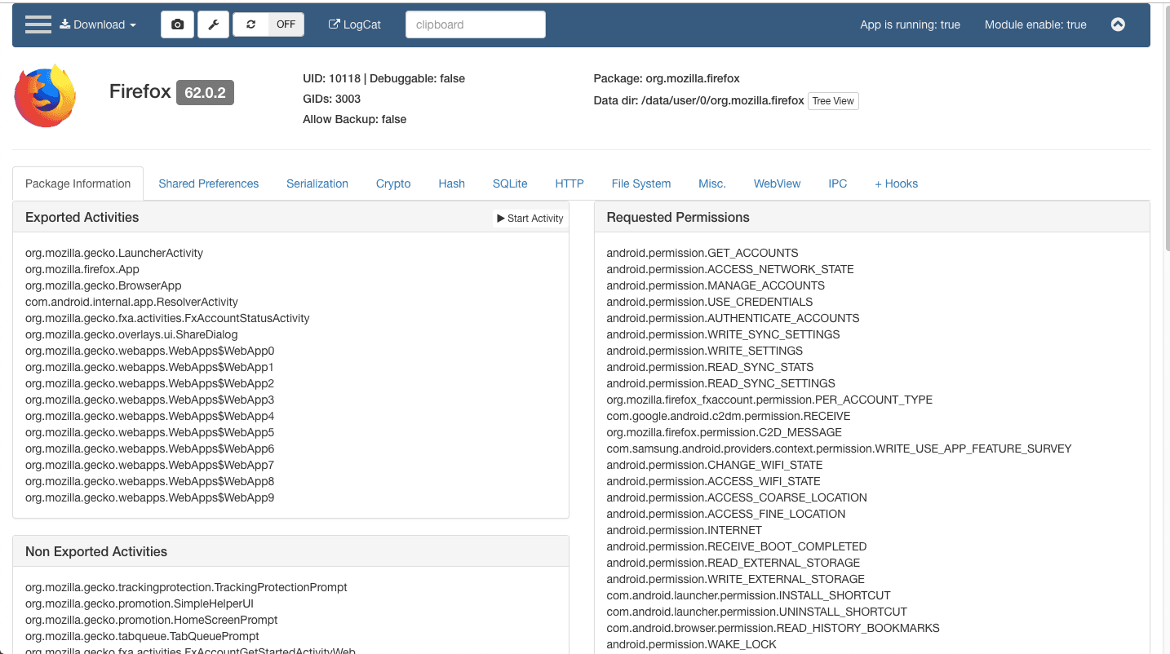Select org.mozilla.firefox.App entry

[x=82, y=269]
